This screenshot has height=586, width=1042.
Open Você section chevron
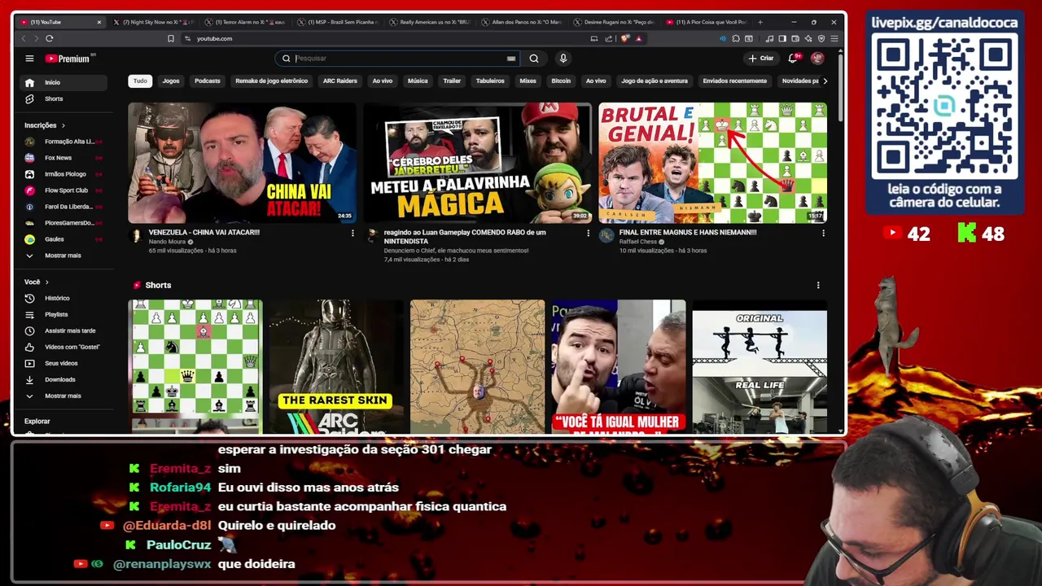(46, 282)
